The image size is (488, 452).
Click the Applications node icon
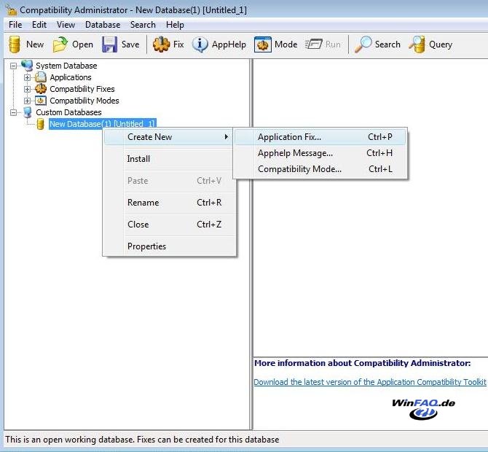(41, 77)
